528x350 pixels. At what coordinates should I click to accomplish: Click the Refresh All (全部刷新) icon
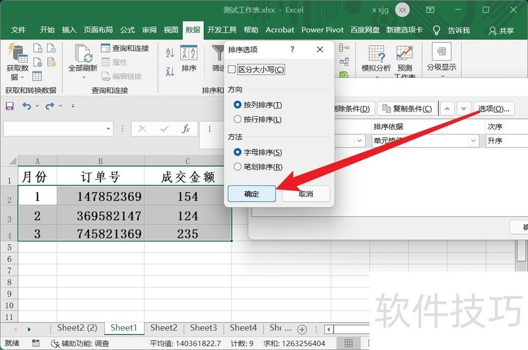tap(83, 54)
